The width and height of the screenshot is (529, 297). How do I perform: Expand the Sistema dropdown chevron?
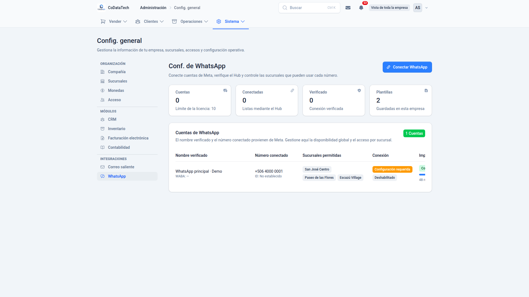click(x=243, y=21)
